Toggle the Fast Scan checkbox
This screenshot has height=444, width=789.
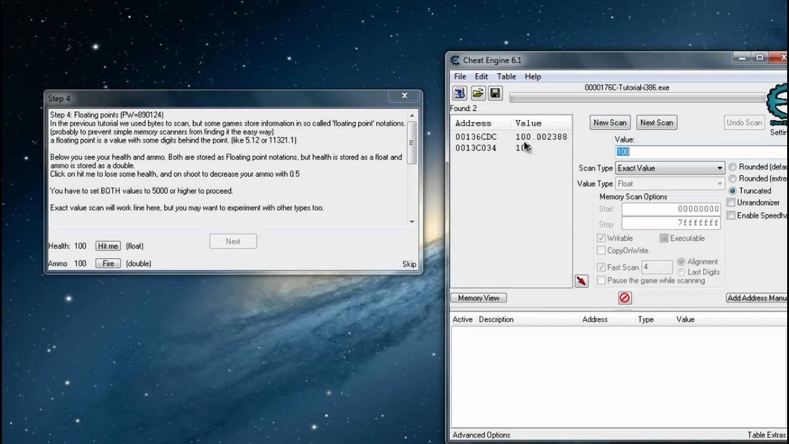(x=601, y=267)
